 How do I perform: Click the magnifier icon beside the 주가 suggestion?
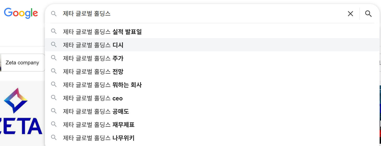[x=54, y=58]
